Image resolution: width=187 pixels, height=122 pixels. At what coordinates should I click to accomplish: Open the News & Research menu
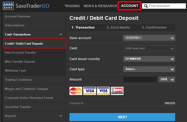coord(100,6)
